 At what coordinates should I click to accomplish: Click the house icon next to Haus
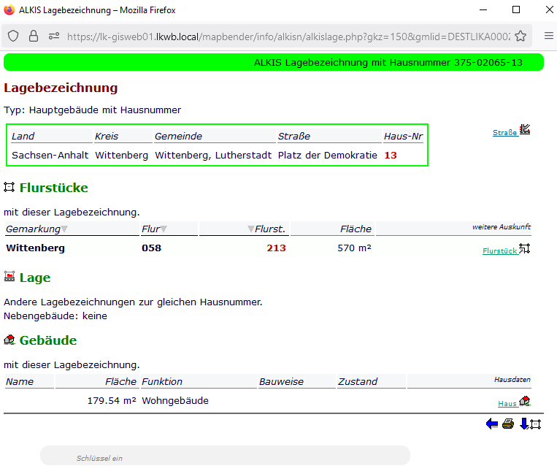pos(525,402)
